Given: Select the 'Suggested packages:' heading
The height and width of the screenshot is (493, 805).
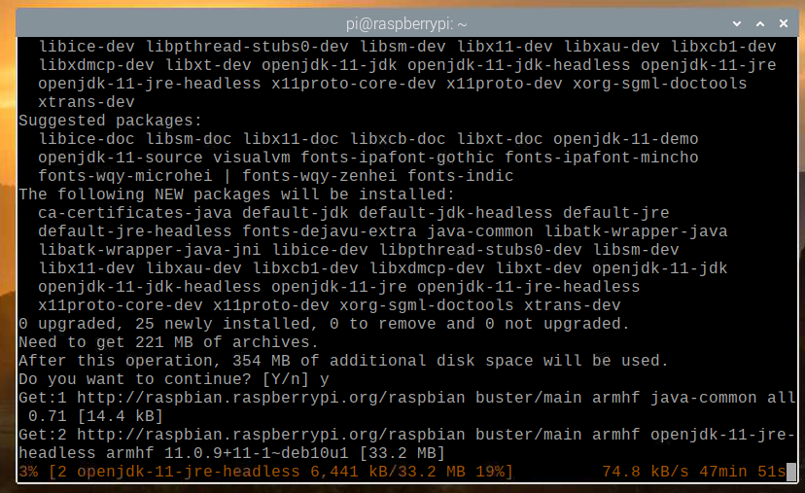Looking at the screenshot, I should [x=111, y=121].
